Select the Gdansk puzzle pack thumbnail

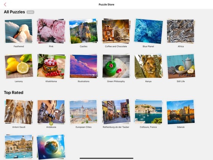pos(181,112)
